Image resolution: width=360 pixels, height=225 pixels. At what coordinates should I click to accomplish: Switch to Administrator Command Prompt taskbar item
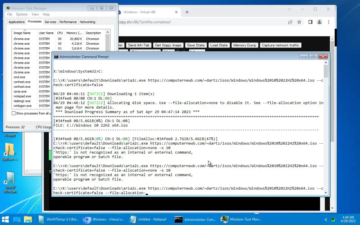tap(195, 219)
